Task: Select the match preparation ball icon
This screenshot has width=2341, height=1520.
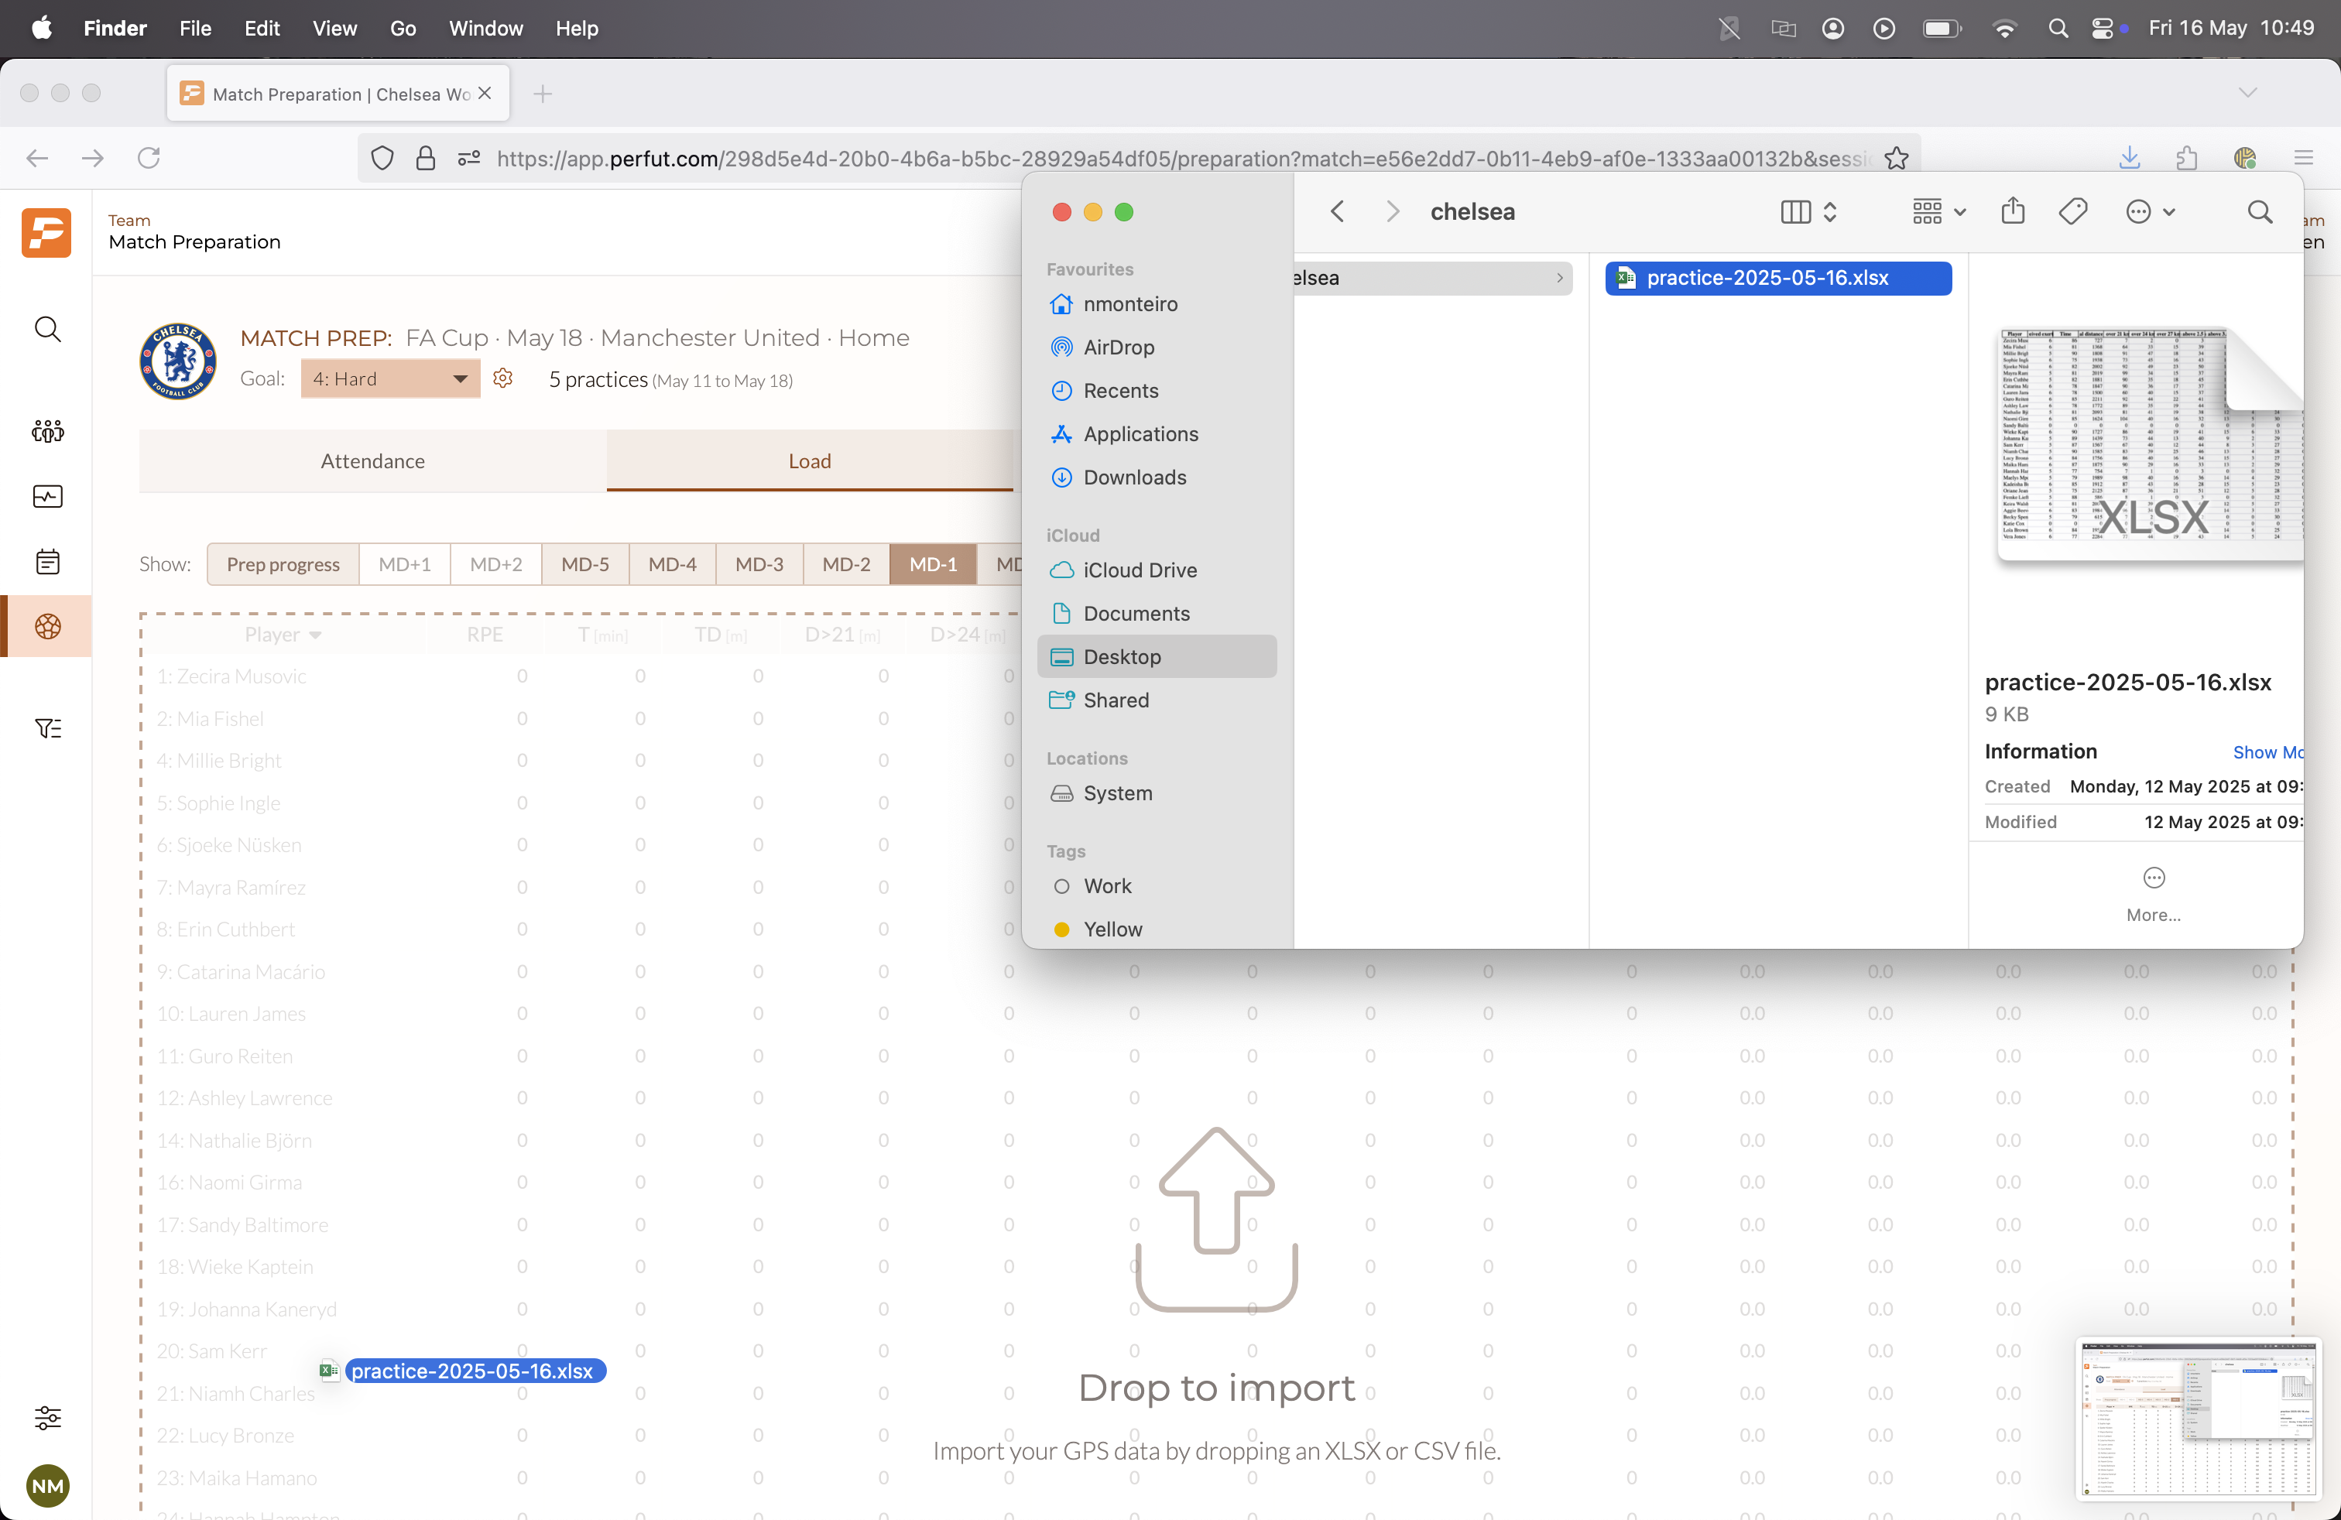Action: [47, 626]
